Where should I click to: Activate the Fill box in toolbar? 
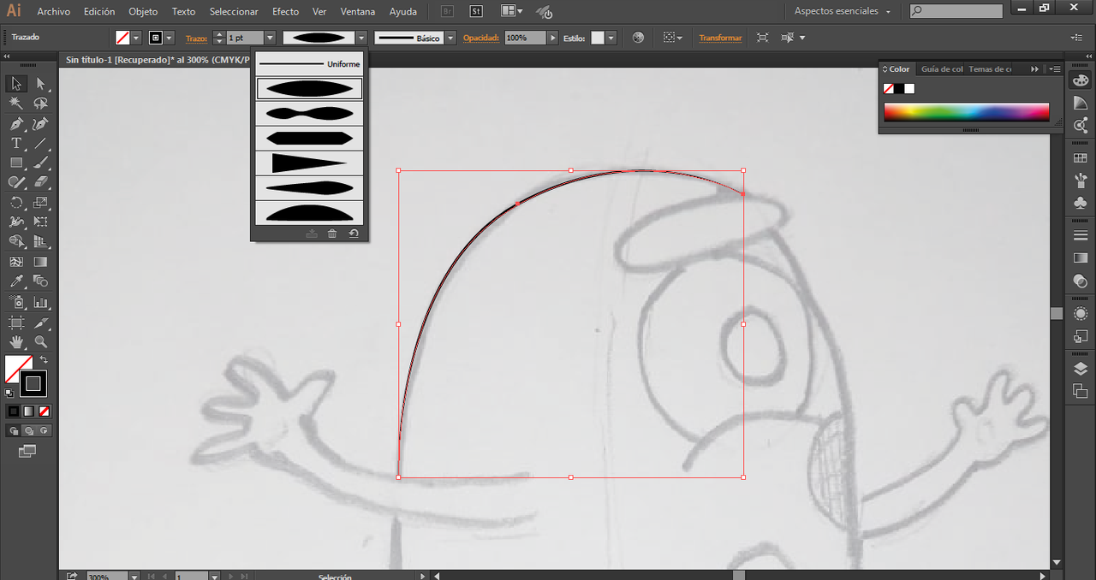coord(16,368)
